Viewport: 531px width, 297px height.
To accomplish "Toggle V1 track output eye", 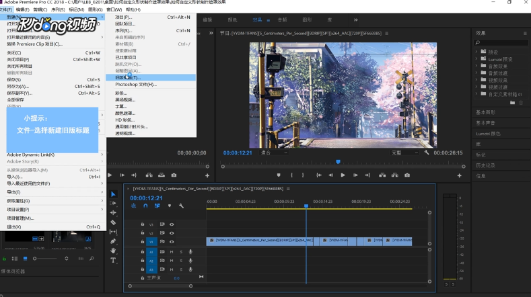I will (x=172, y=241).
